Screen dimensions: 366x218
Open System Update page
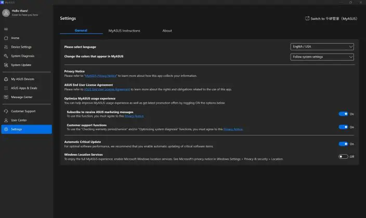(x=27, y=65)
